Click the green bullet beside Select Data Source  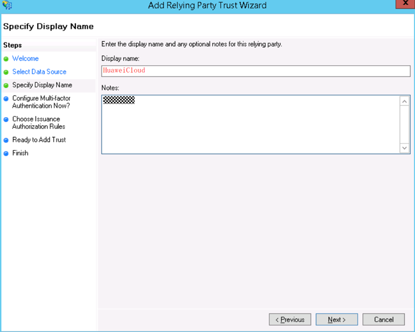pos(6,72)
